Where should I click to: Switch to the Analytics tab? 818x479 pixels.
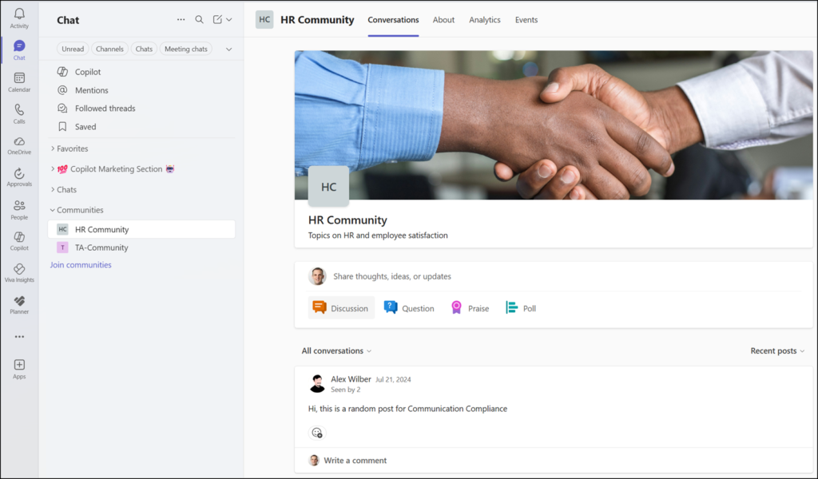[484, 20]
